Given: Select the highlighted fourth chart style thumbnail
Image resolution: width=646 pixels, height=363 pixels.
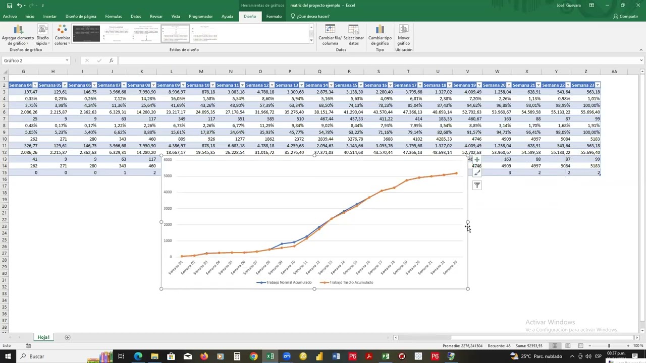Looking at the screenshot, I should click(x=175, y=34).
